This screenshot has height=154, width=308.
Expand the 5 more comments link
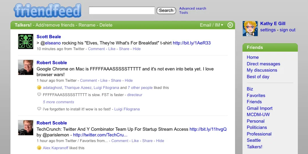coord(58,102)
